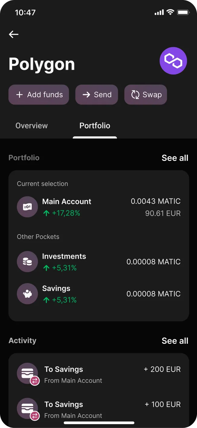Tap the purple Polygon logo
197x428 pixels.
(x=173, y=61)
